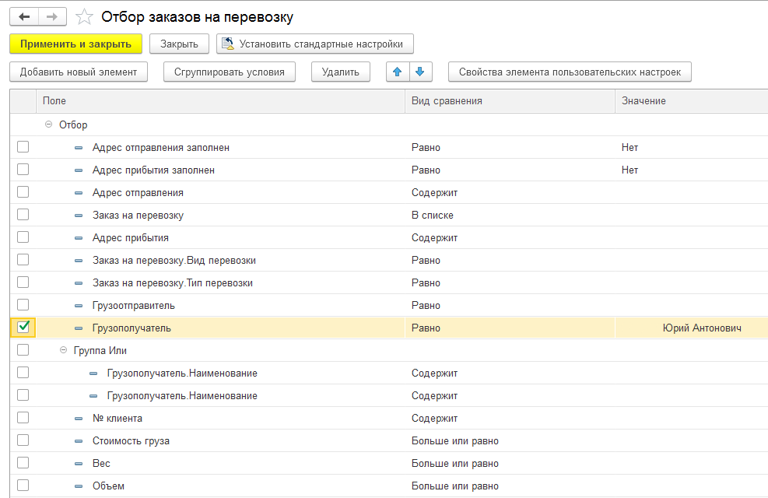Viewport: 768px width, 498px height.
Task: Collapse the Отбор tree node
Action: point(48,124)
